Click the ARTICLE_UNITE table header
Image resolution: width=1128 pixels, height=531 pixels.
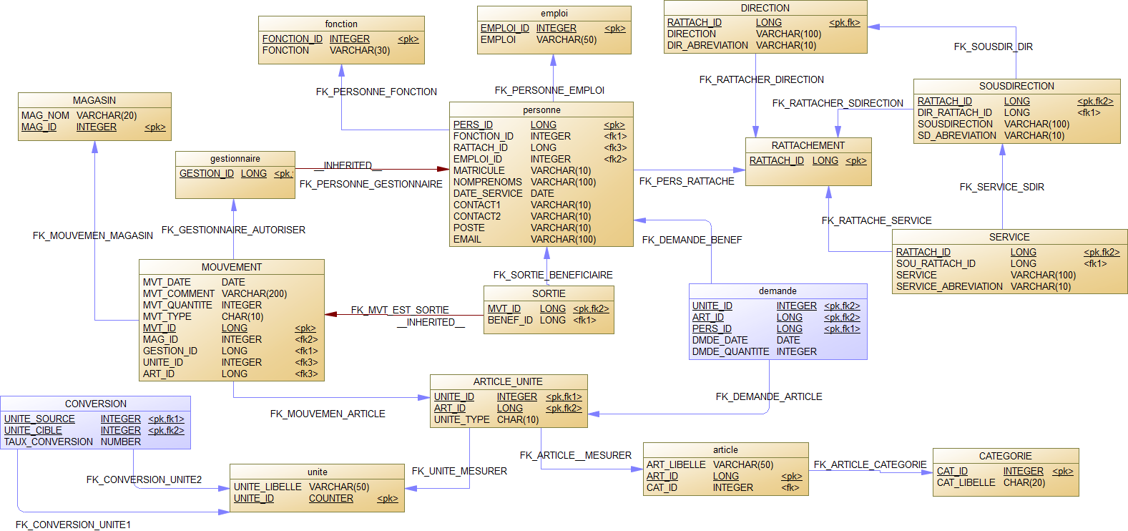[508, 381]
